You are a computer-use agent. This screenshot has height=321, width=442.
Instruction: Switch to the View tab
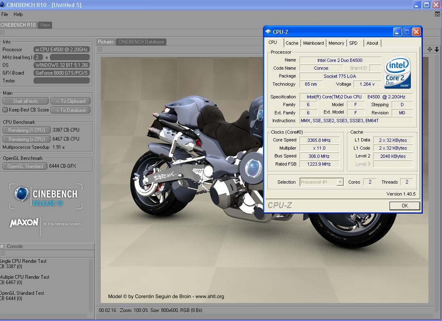pos(45,25)
